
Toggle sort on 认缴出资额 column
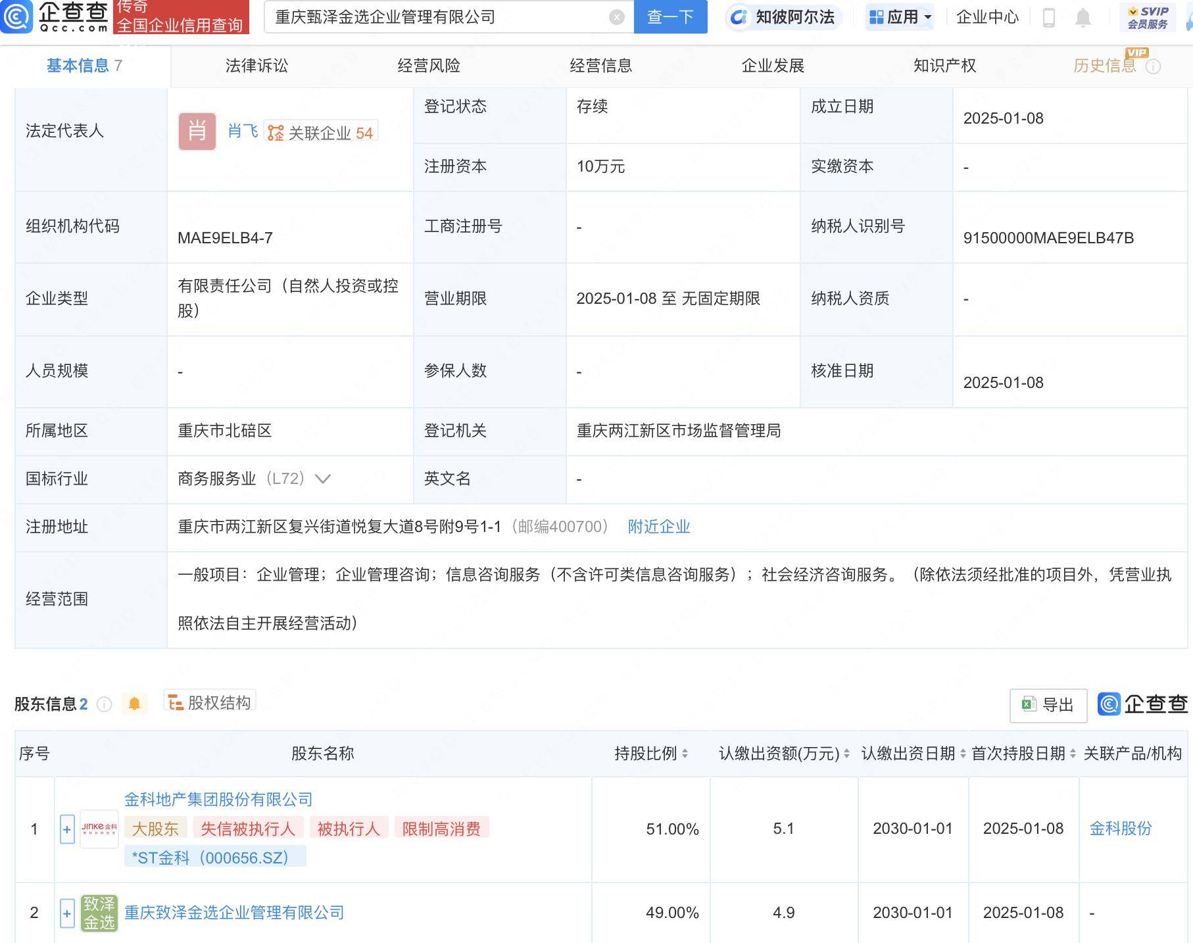pos(847,754)
